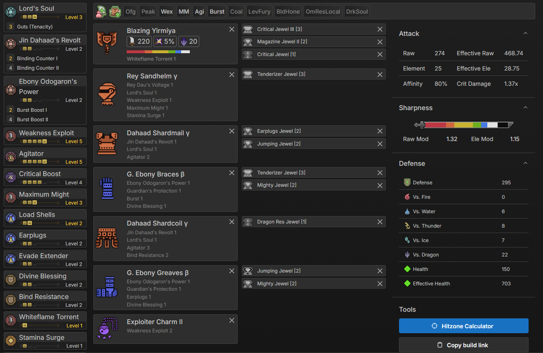Remove the G. Ebony Greaves β
Image resolution: width=543 pixels, height=353 pixels.
(232, 271)
